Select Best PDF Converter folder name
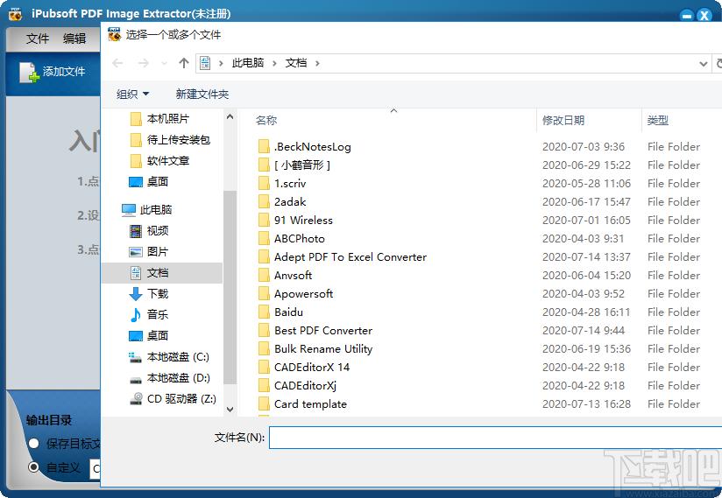 pyautogui.click(x=323, y=331)
